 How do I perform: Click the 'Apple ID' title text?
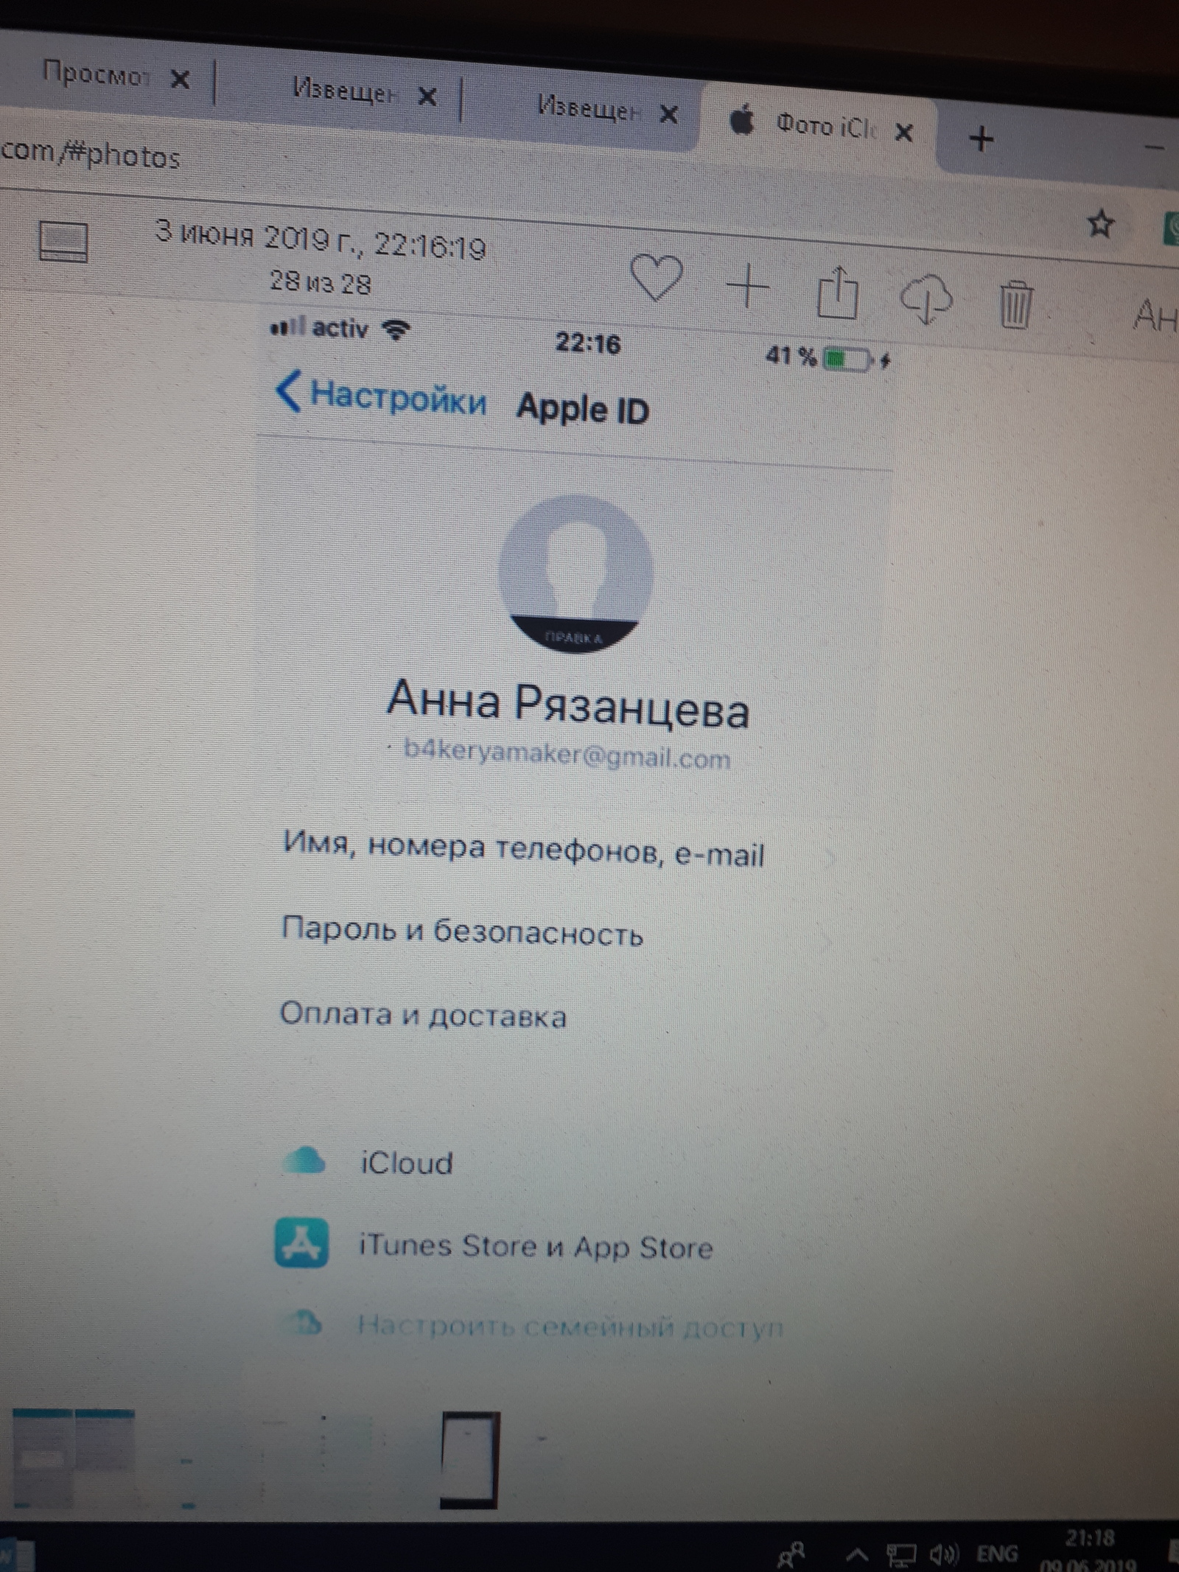pos(582,409)
